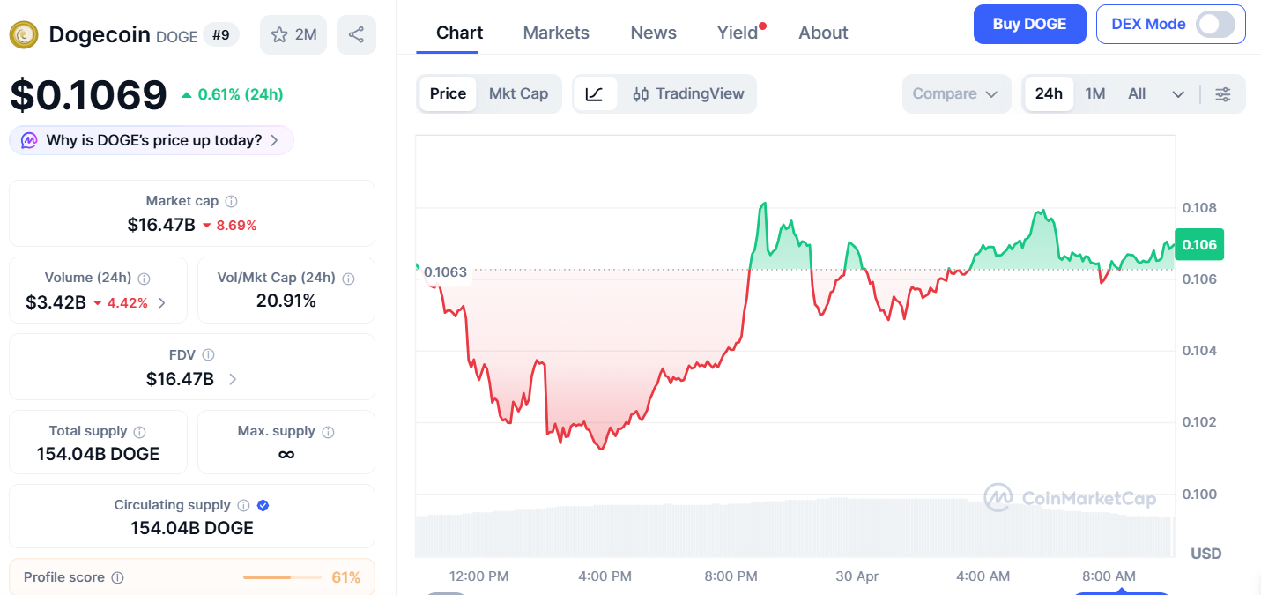The width and height of the screenshot is (1261, 595).
Task: Toggle DEX Mode switch
Action: point(1215,24)
